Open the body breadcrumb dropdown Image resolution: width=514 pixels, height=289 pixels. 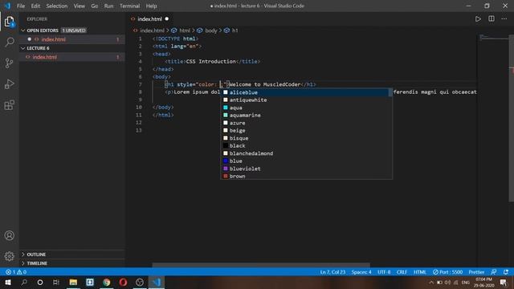pos(211,31)
